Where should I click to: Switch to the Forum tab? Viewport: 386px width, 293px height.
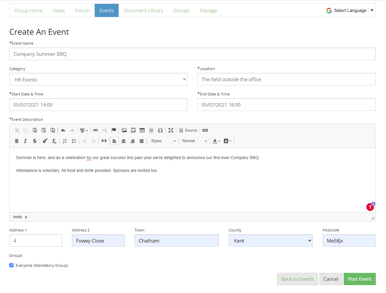(x=82, y=10)
